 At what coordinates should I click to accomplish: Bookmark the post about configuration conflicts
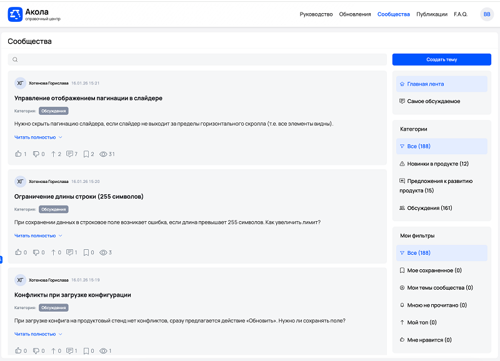point(87,350)
